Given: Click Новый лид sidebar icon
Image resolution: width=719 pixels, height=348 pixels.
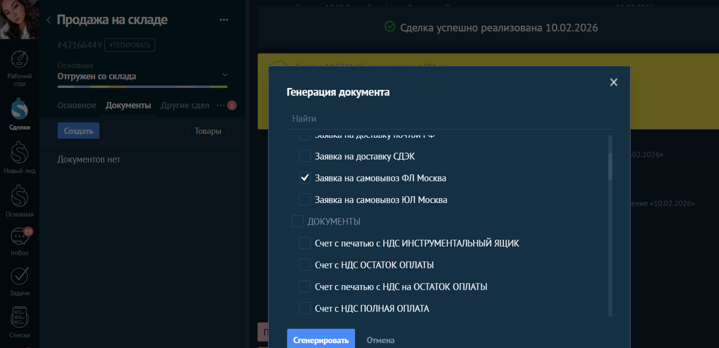Looking at the screenshot, I should (x=19, y=157).
